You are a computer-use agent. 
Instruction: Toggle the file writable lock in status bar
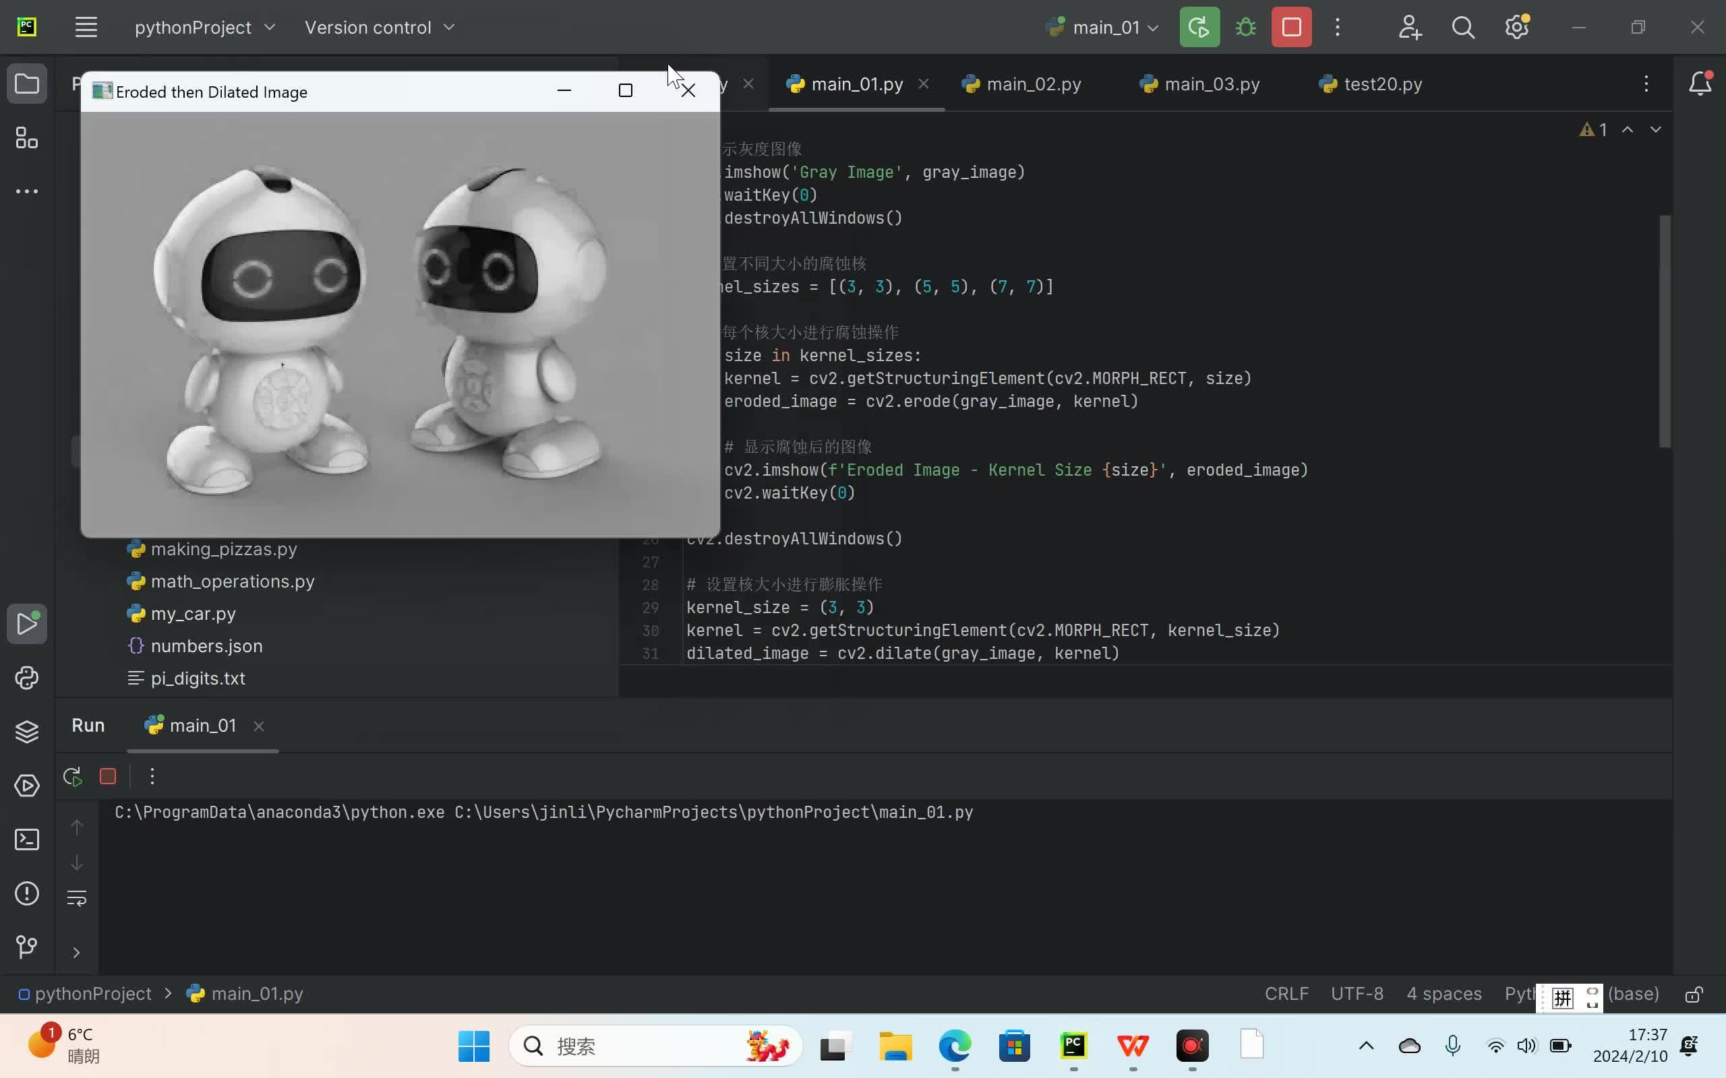click(1694, 994)
